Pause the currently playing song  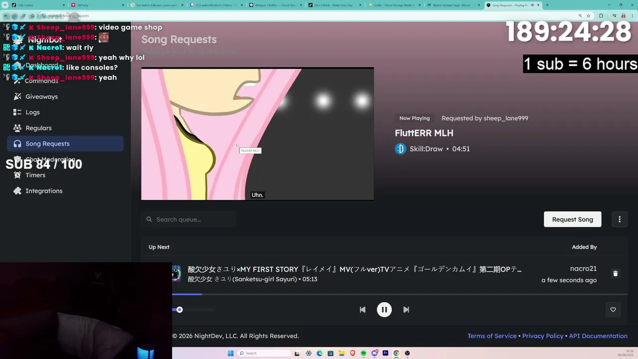pyautogui.click(x=384, y=310)
